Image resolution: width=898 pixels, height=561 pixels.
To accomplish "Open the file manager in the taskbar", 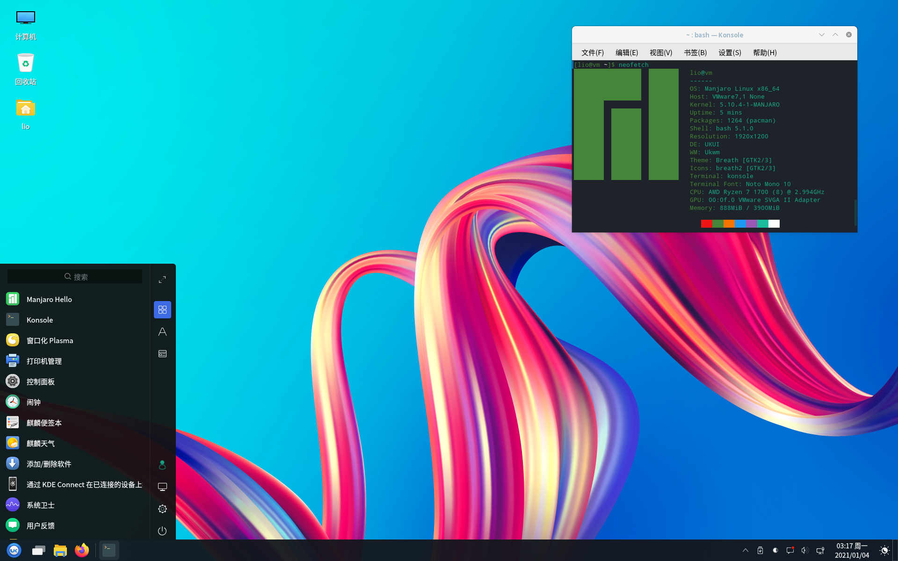I will pyautogui.click(x=60, y=550).
